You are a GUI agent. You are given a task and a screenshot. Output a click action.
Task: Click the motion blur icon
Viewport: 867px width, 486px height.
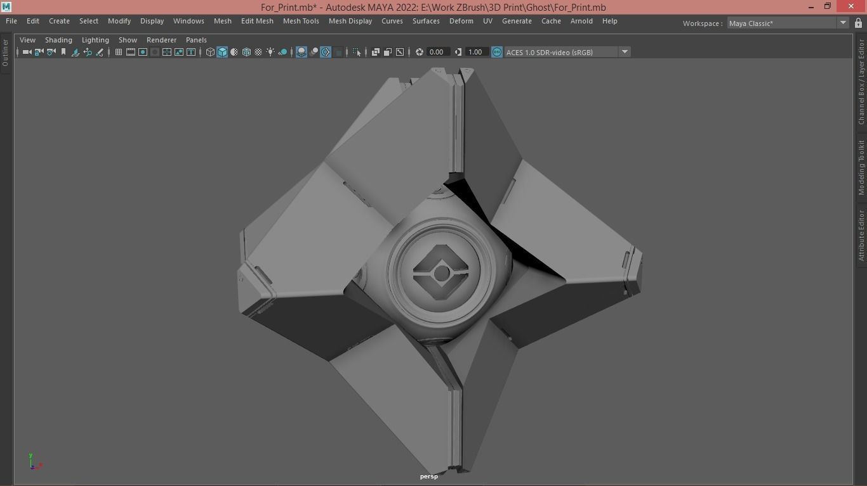point(314,52)
